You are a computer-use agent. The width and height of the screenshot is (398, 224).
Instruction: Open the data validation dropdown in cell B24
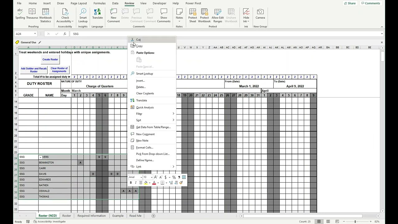coord(40,157)
